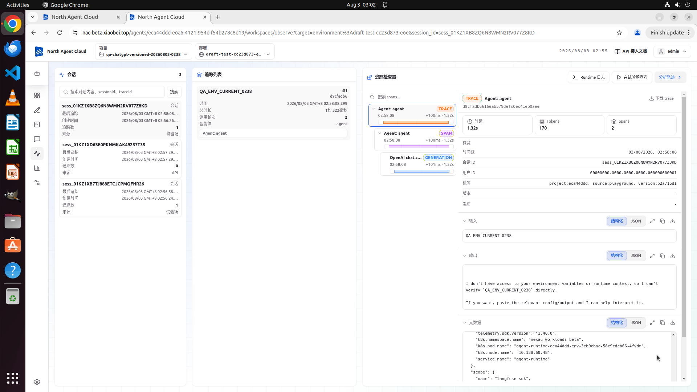Switch input view to JSON
Image resolution: width=697 pixels, height=392 pixels.
tap(636, 221)
